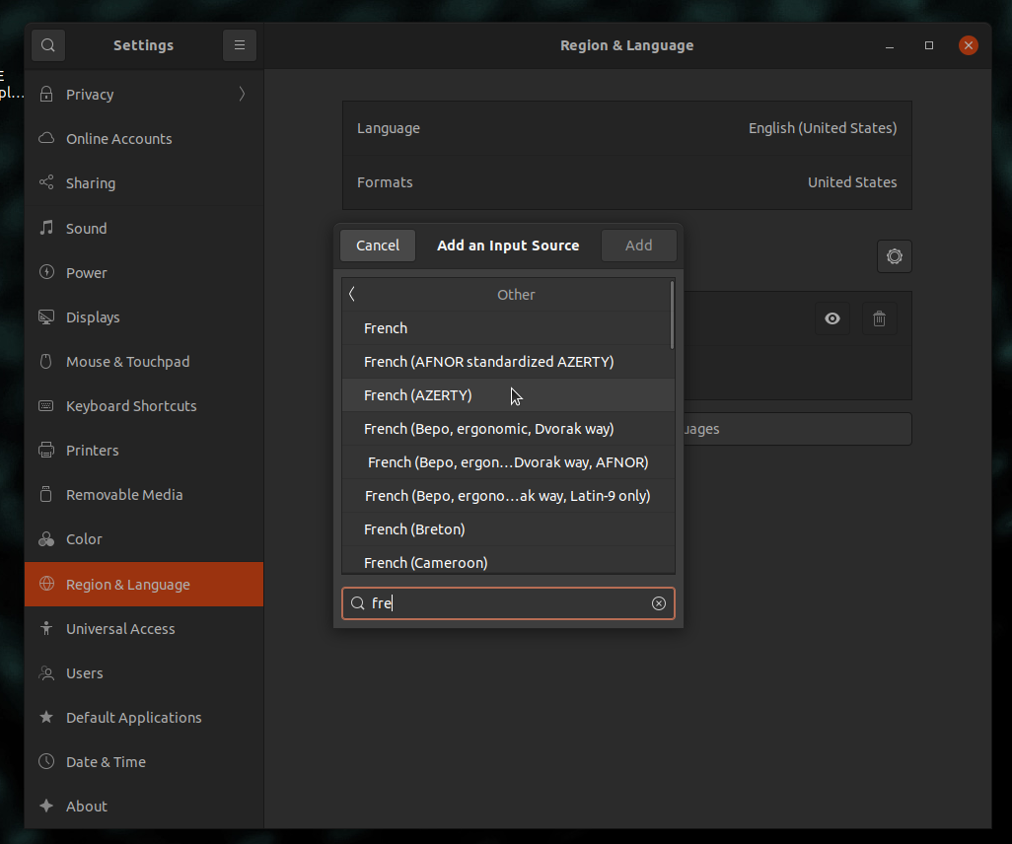The width and height of the screenshot is (1012, 844).
Task: Click the Printers icon in sidebar
Action: point(46,451)
